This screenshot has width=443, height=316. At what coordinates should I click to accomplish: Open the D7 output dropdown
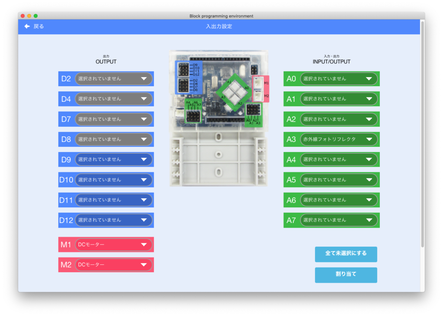115,119
